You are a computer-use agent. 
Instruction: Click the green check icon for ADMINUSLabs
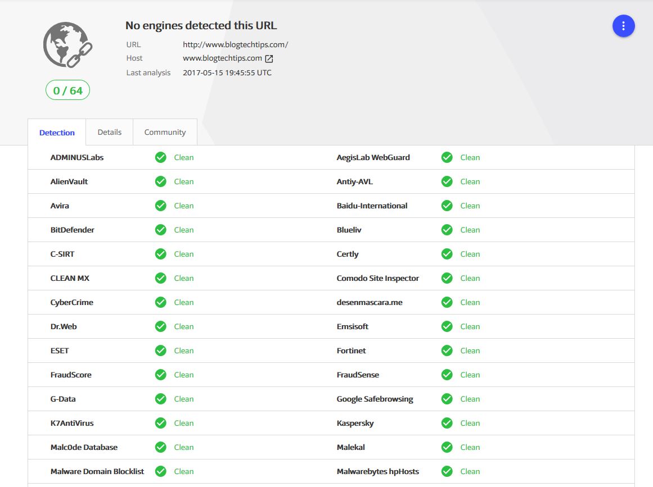coord(161,158)
